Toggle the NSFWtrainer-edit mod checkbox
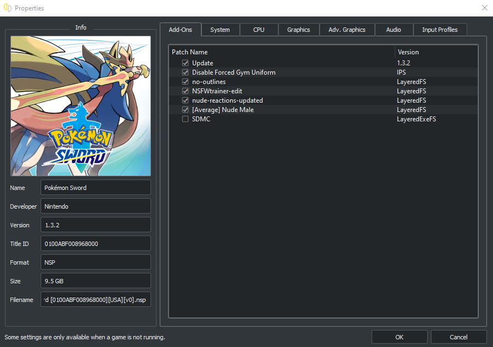Viewport: 493px width, 347px height. (185, 91)
